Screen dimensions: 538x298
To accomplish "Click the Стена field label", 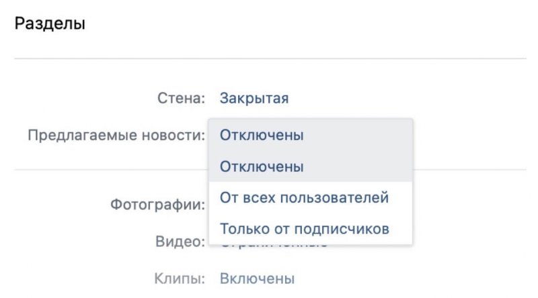I will coord(180,99).
